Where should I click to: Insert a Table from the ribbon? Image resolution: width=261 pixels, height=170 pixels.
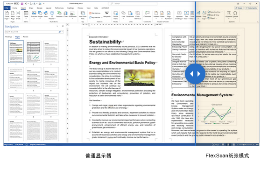26,14
